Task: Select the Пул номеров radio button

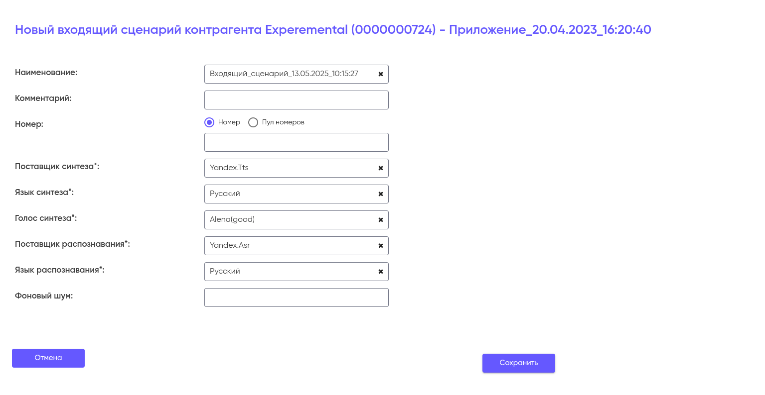Action: (253, 122)
